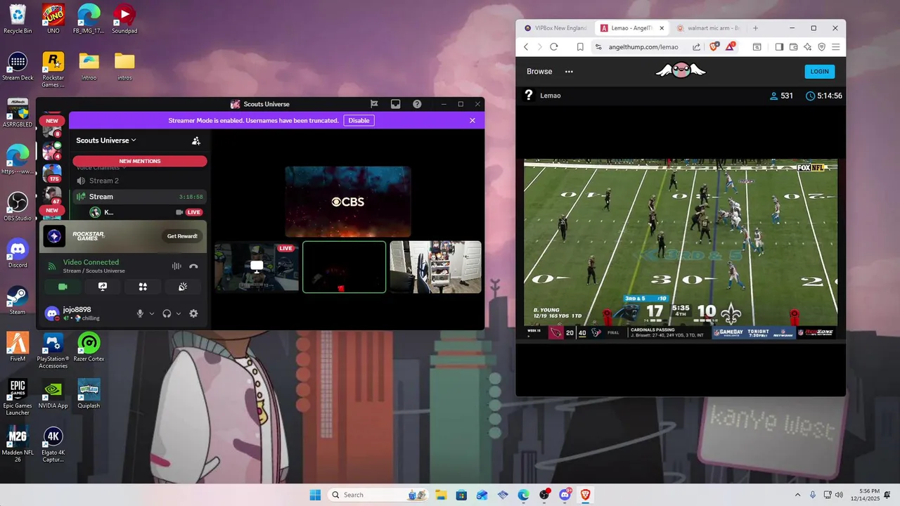This screenshot has width=900, height=506.
Task: Share your screen in Discord
Action: (x=103, y=287)
